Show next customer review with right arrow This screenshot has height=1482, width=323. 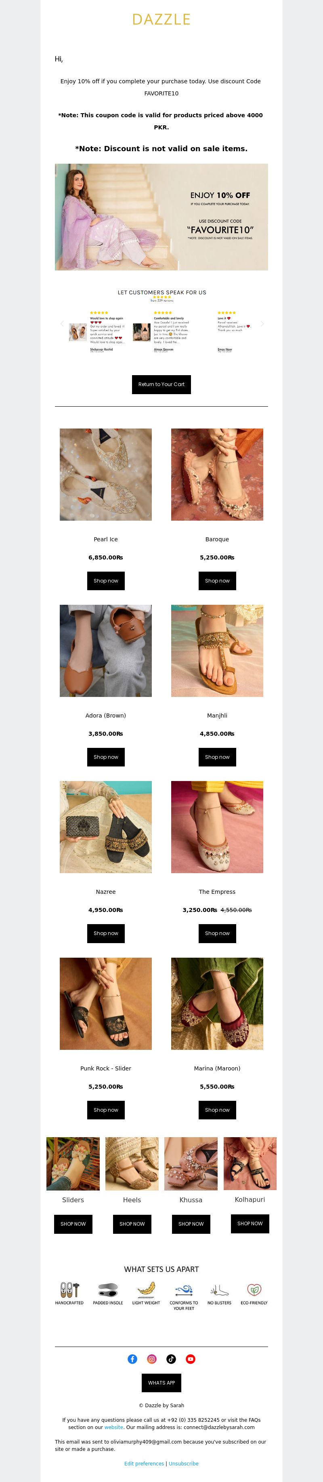(262, 323)
